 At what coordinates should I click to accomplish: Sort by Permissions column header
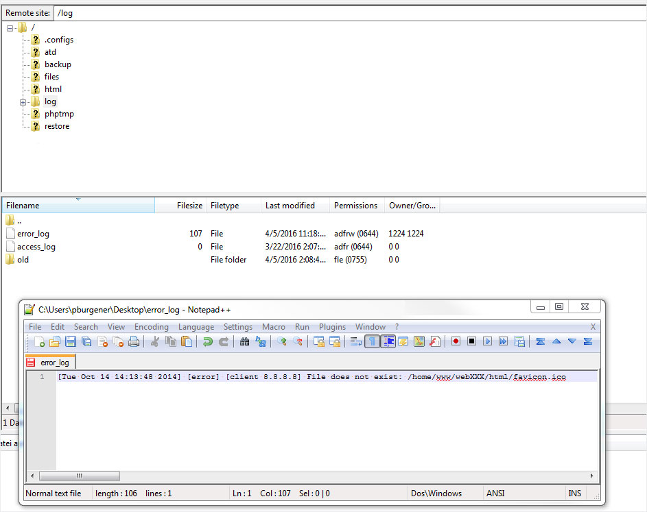tap(357, 206)
